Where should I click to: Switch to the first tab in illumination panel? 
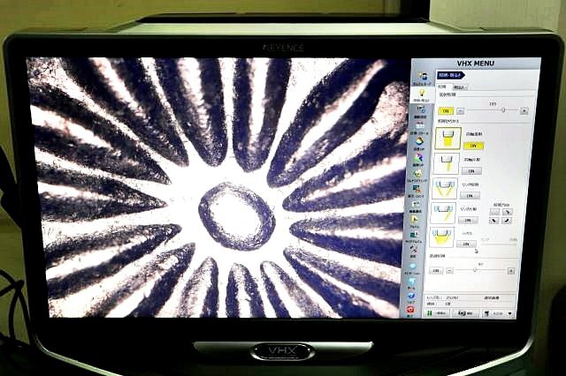[442, 87]
